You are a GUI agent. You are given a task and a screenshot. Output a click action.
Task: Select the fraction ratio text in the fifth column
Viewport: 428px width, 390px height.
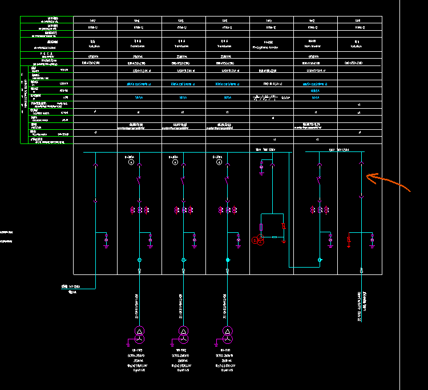265,97
